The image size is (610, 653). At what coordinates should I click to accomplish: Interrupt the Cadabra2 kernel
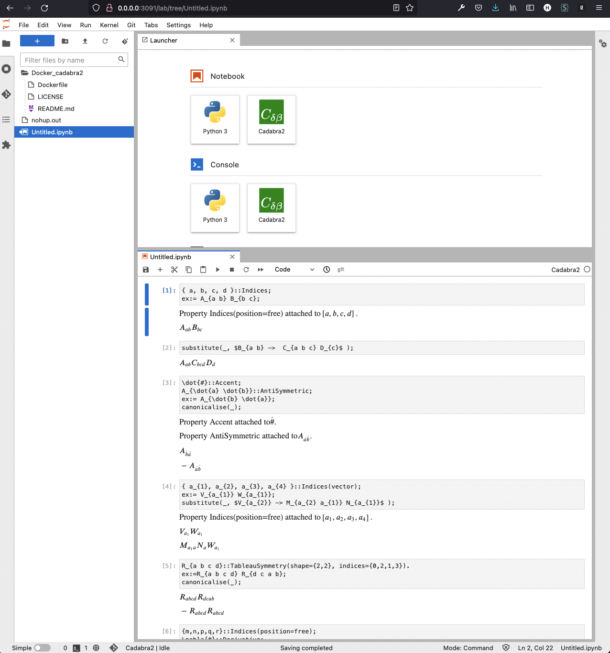pyautogui.click(x=231, y=269)
